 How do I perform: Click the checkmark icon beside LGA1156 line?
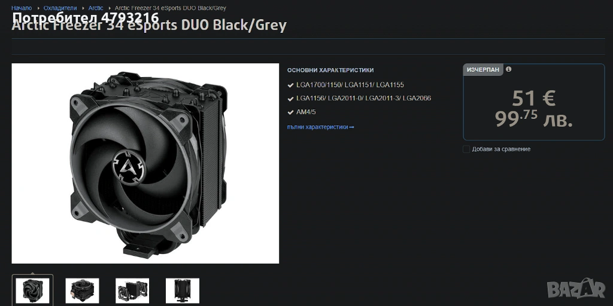[x=290, y=99]
